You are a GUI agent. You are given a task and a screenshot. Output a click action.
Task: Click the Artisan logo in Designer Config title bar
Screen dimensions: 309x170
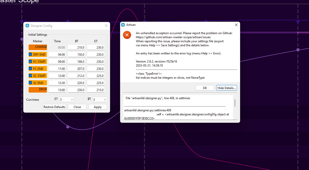tap(27, 26)
